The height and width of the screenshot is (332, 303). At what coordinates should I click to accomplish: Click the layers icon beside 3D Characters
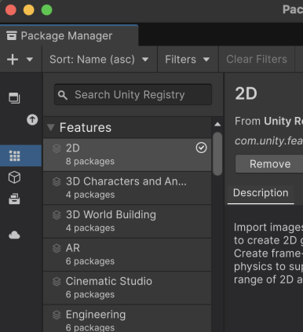point(57,182)
